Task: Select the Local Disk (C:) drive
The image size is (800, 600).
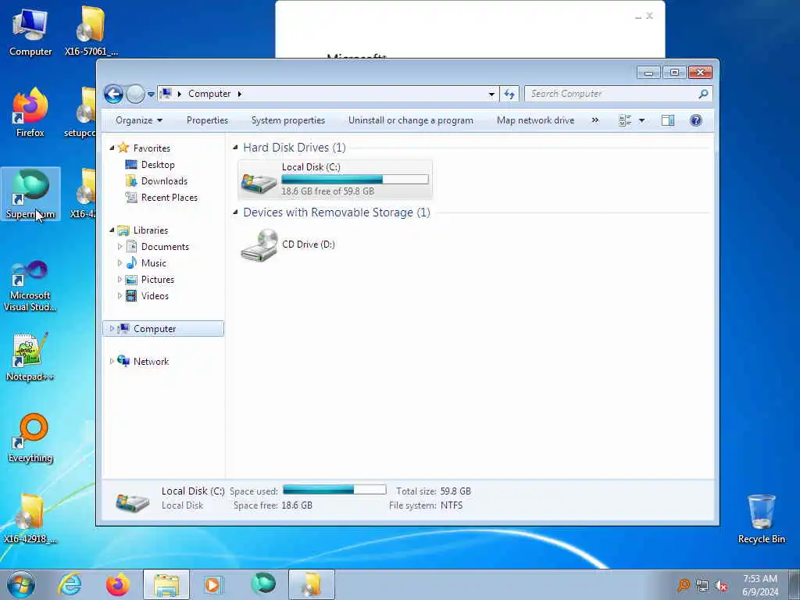Action: (x=334, y=179)
